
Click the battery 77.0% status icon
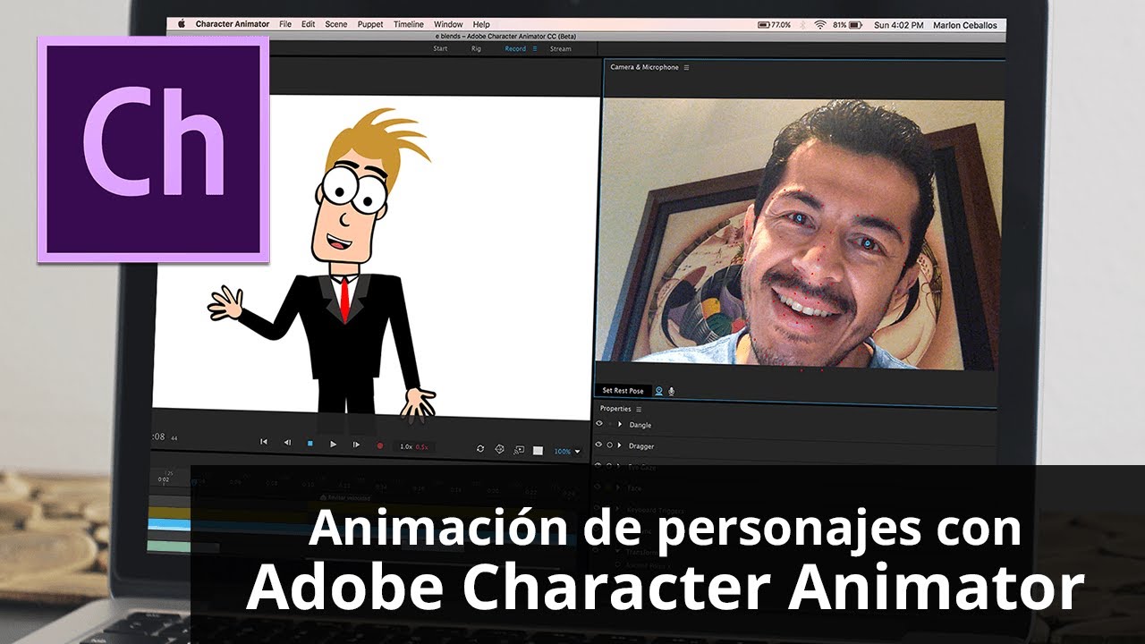pos(775,25)
